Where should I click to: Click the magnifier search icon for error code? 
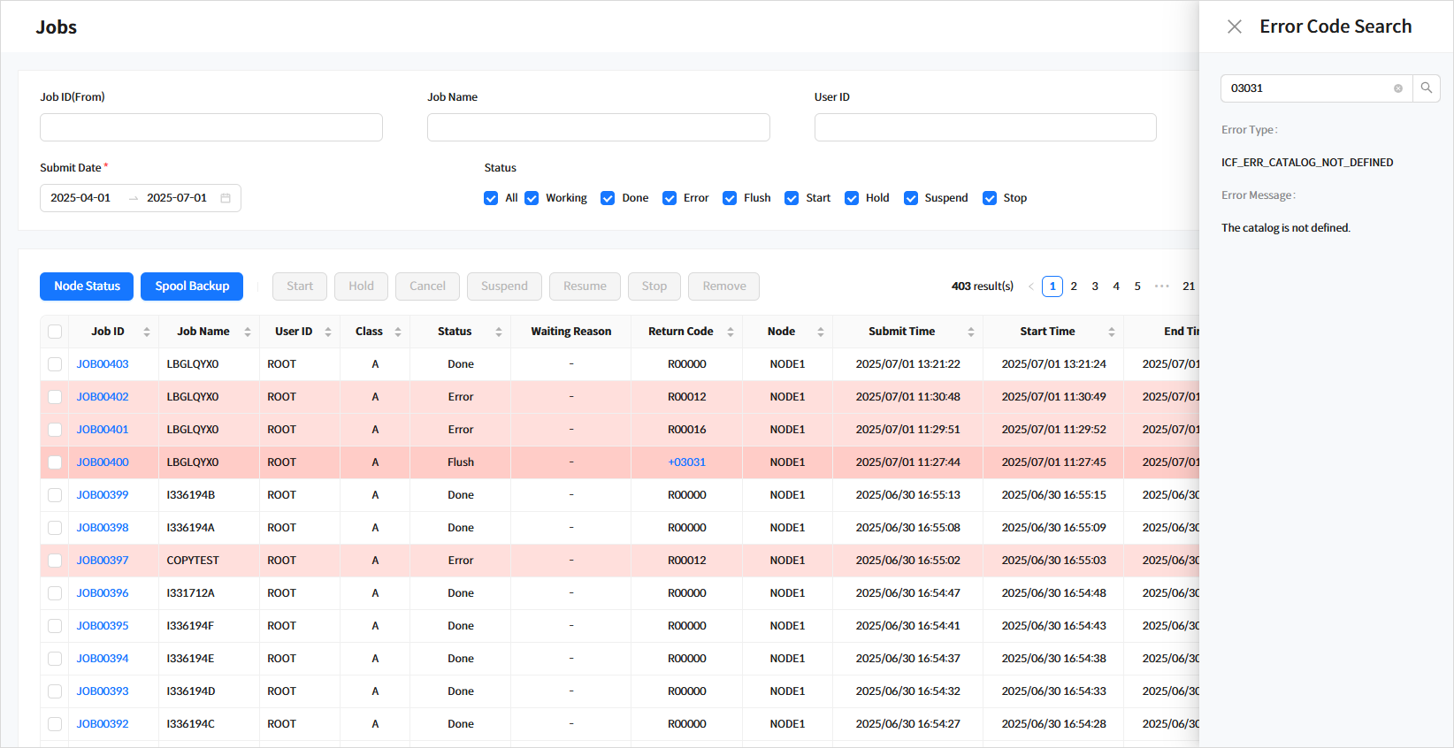tap(1426, 88)
